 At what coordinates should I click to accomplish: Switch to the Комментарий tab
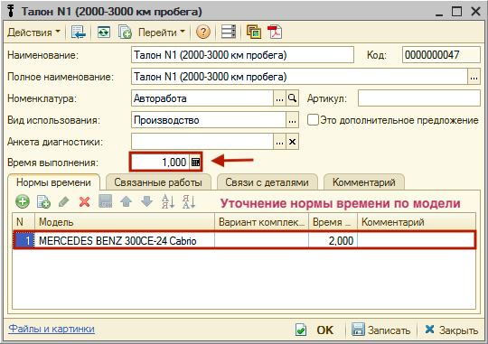[364, 182]
